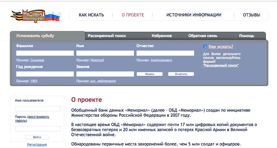Focus the Звание input field
Image resolution: width=277 pixels, height=148 pixels.
(105, 74)
